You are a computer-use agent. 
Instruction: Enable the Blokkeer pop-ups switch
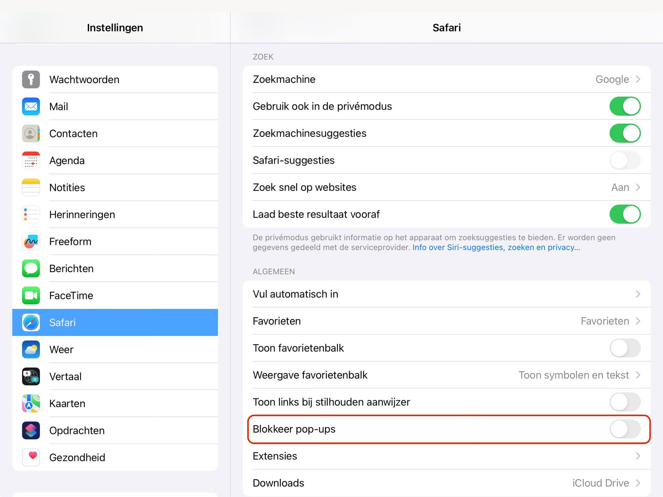625,429
